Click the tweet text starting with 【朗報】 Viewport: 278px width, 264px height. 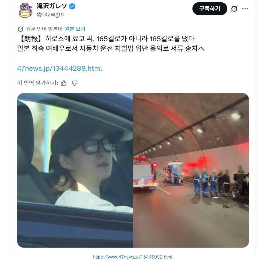click(106, 39)
